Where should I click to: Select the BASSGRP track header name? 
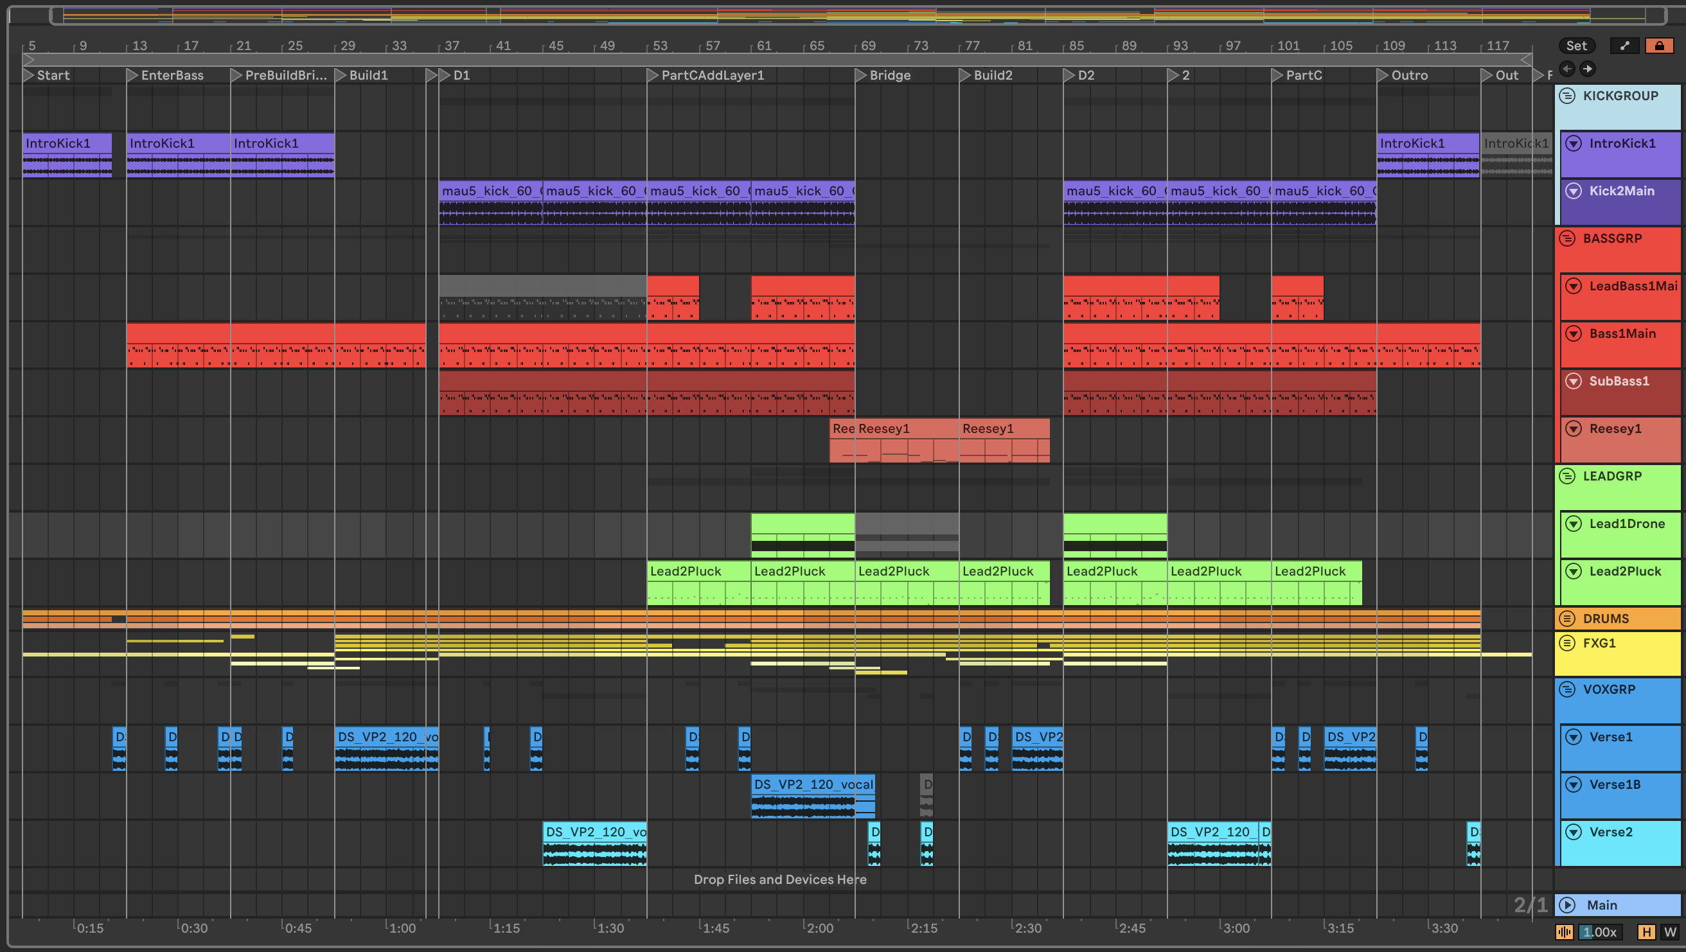tap(1612, 239)
